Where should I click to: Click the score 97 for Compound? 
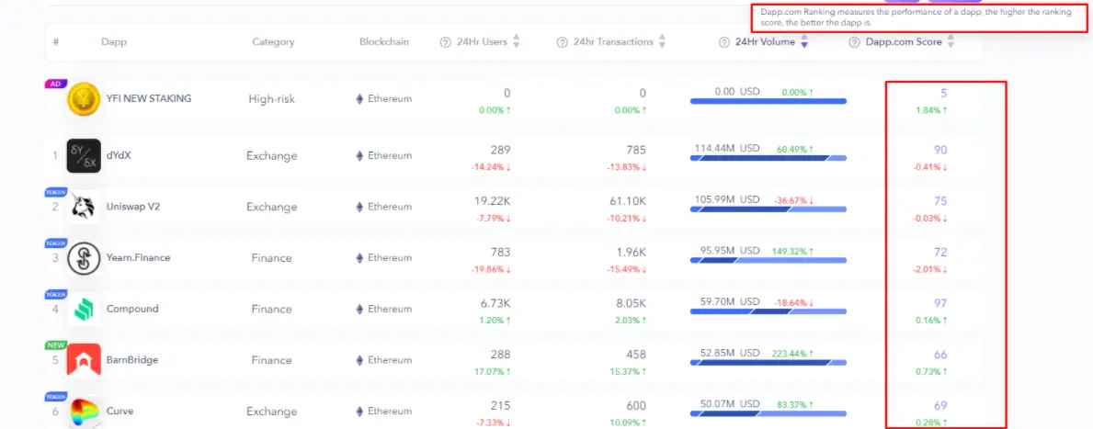tap(940, 303)
